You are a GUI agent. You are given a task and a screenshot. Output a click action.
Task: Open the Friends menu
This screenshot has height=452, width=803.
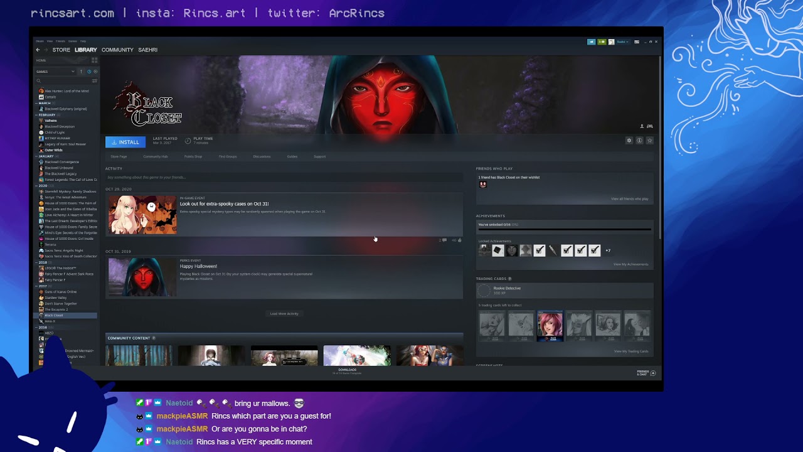pos(60,41)
